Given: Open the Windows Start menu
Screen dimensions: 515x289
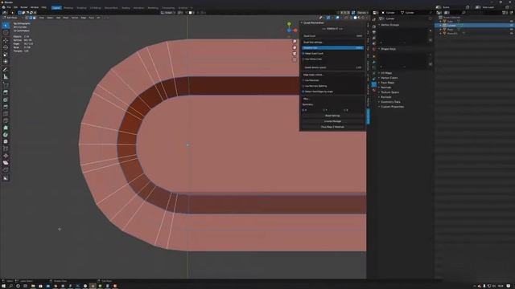Looking at the screenshot, I should [3, 286].
